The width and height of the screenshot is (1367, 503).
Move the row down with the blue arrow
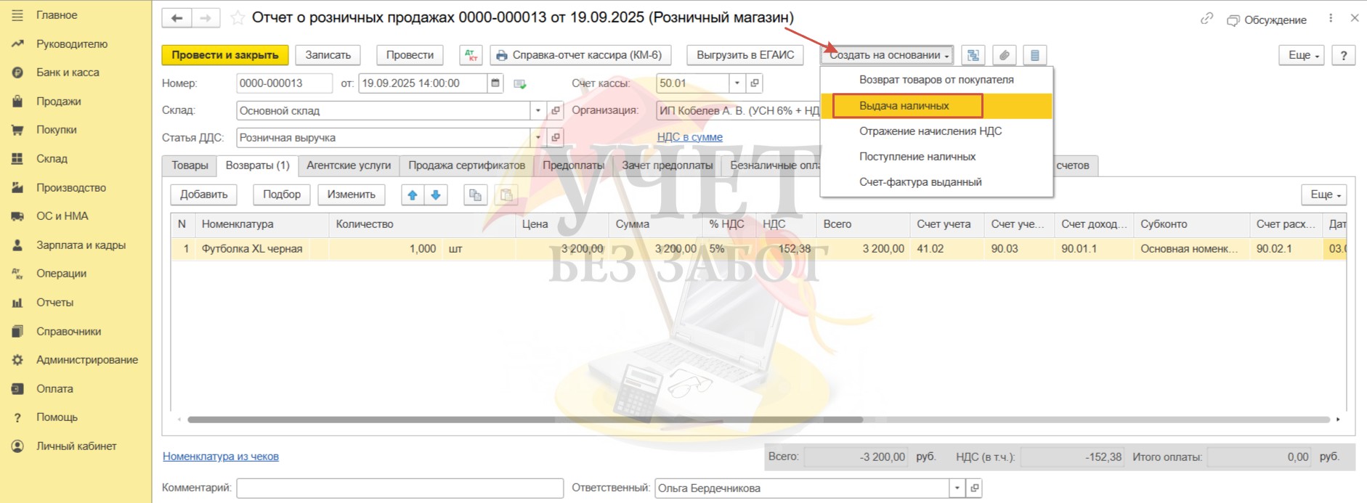click(x=436, y=195)
